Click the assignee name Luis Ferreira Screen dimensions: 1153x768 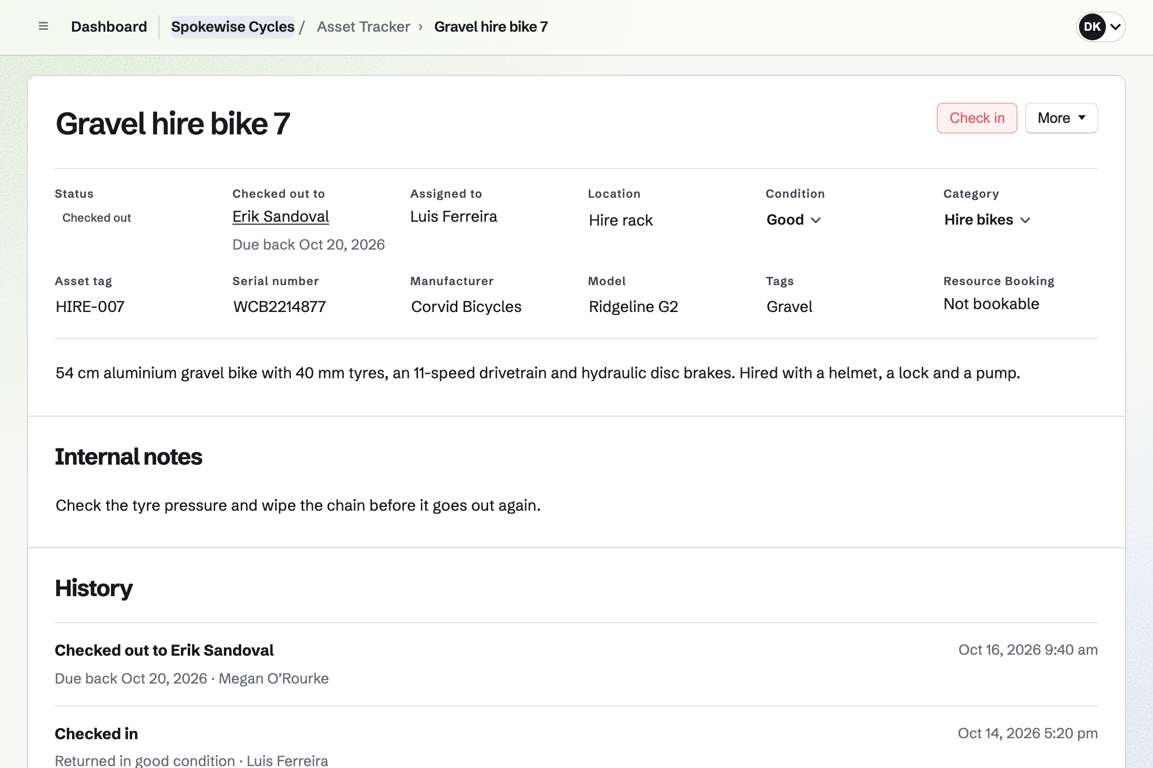coord(454,216)
